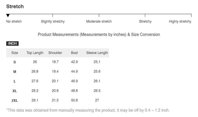This screenshot has height=117, width=198.
Task: Select the 'No stretch' scale label
Action: [x=14, y=21]
